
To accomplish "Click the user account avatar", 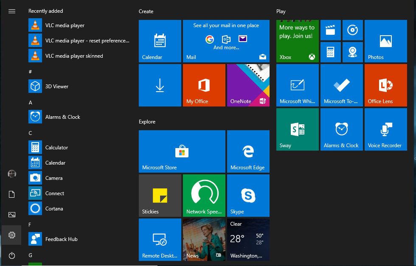I will 12,174.
